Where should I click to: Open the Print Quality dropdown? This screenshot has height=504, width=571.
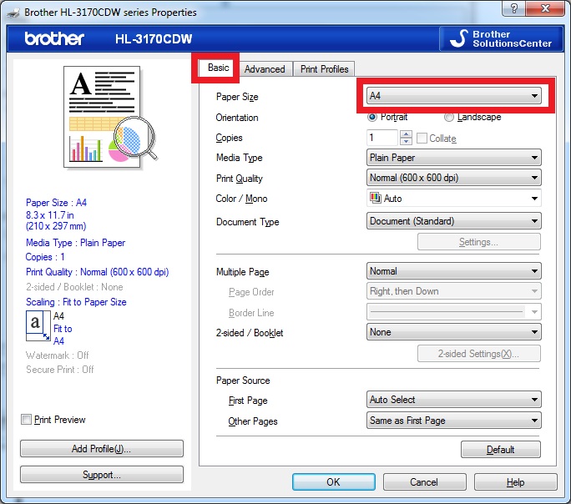pyautogui.click(x=454, y=178)
